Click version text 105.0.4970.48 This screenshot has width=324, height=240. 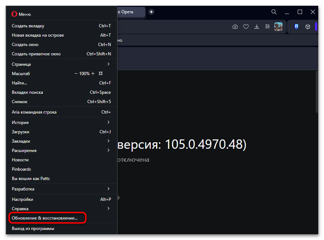point(204,144)
